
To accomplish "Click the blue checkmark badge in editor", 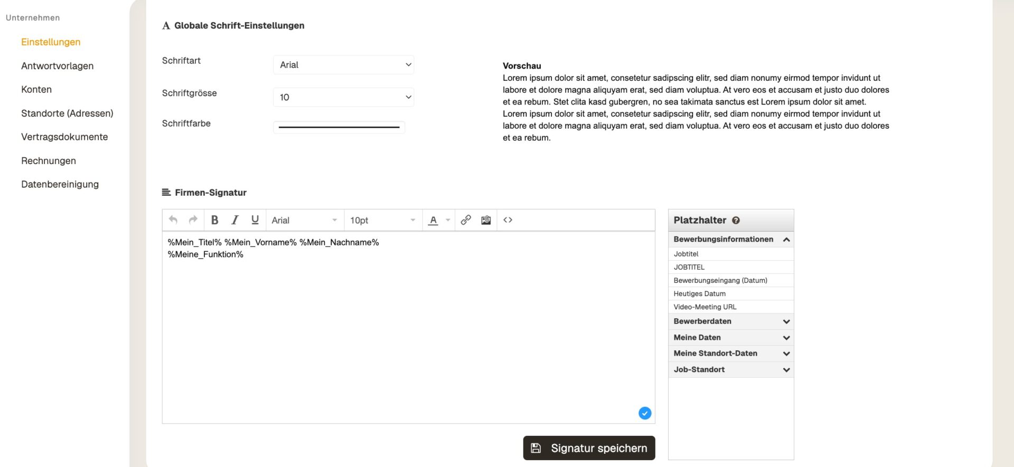I will (644, 413).
